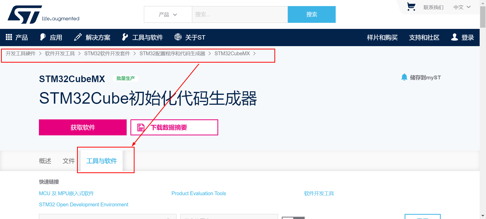Click the page vertical scrollbar thumb
The width and height of the screenshot is (486, 219).
tap(483, 17)
